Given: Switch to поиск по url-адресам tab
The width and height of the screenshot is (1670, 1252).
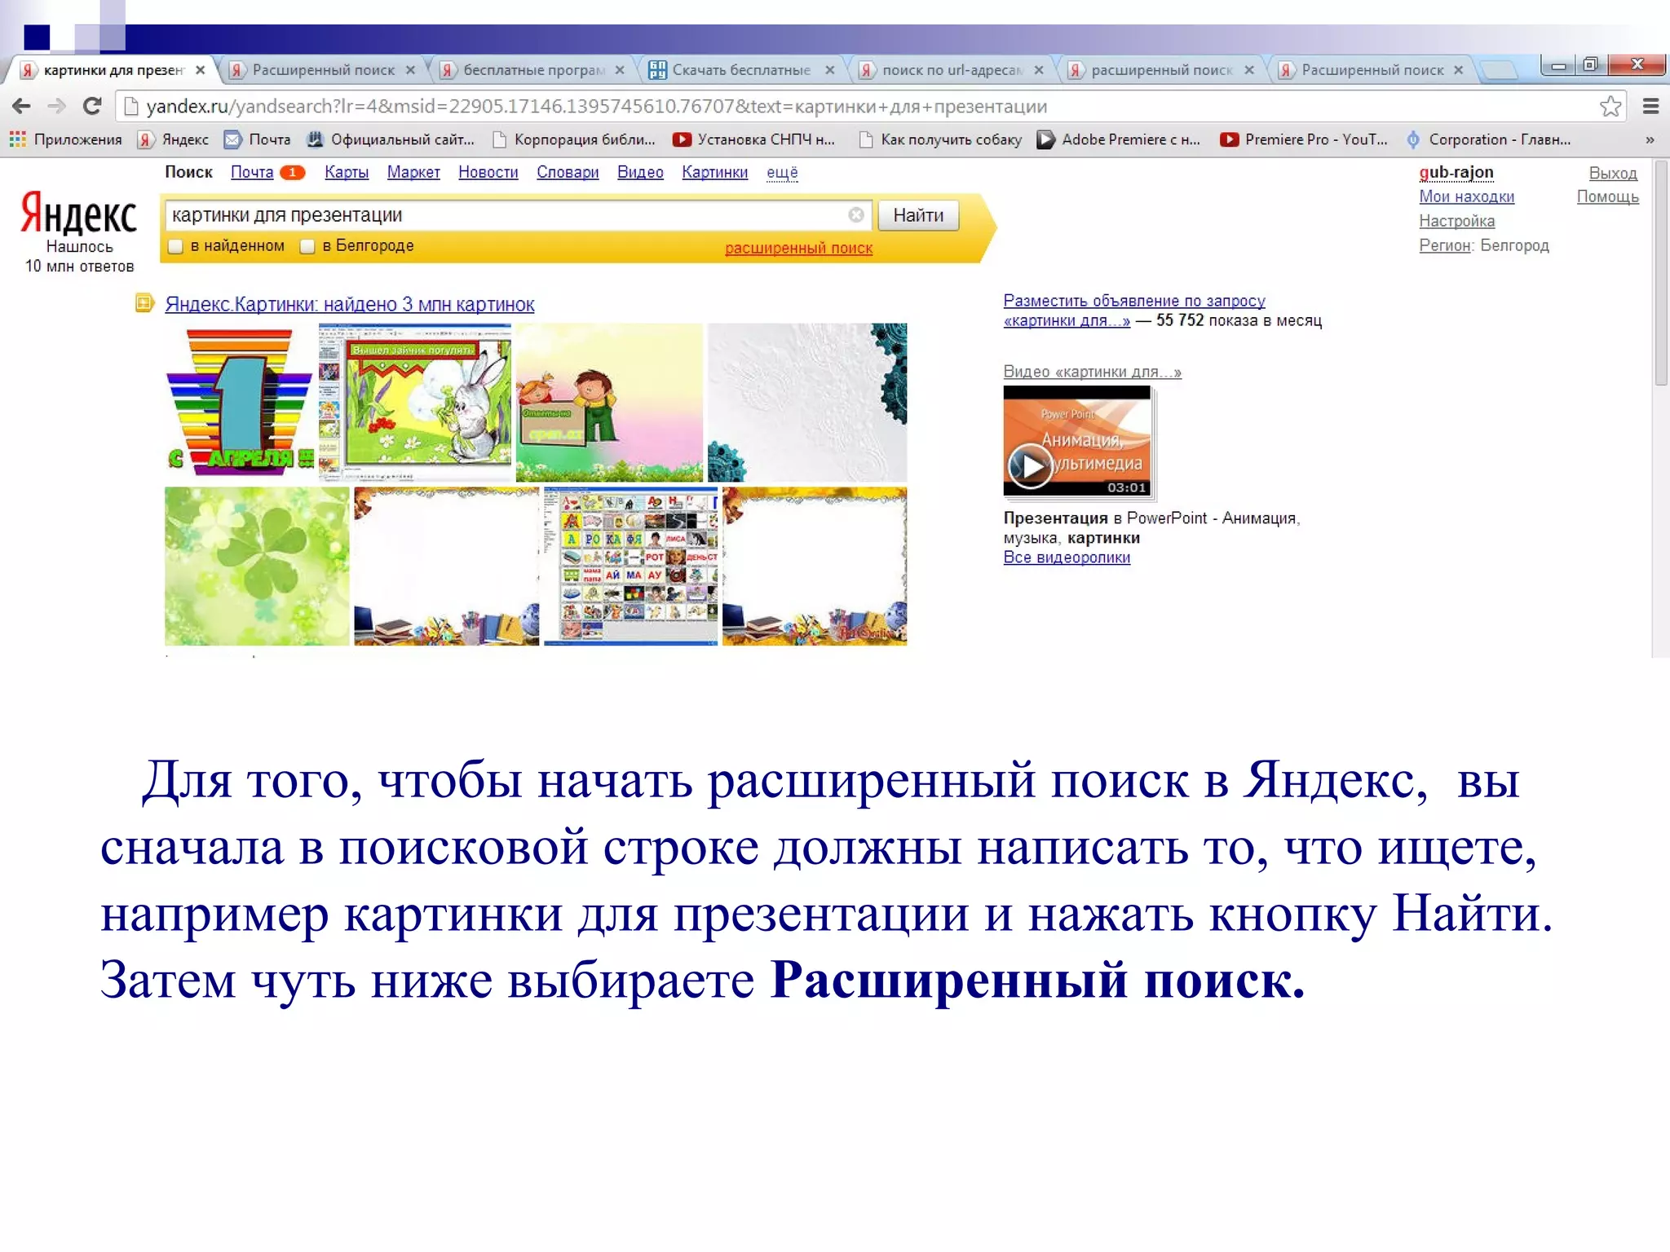Looking at the screenshot, I should tap(952, 70).
